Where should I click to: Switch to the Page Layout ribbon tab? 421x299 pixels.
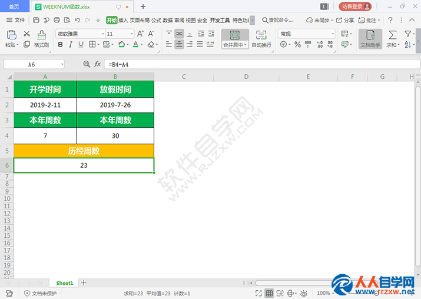pyautogui.click(x=140, y=21)
